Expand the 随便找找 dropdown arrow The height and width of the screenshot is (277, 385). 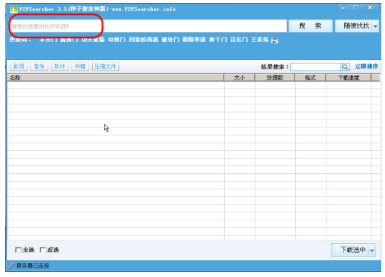pyautogui.click(x=375, y=26)
